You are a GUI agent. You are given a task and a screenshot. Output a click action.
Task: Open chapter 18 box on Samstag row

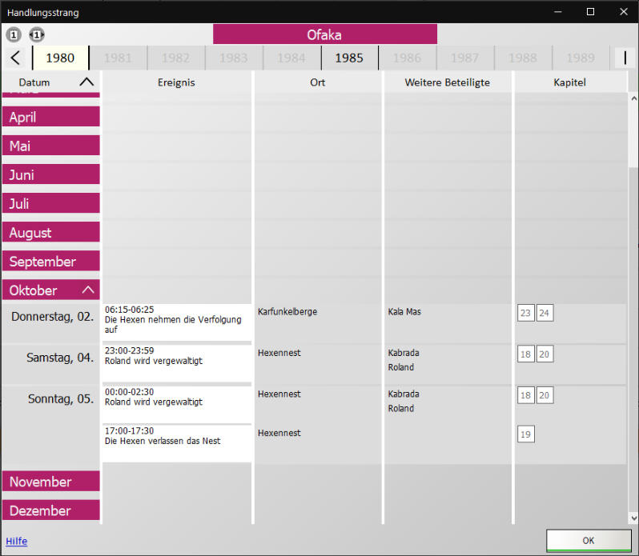click(x=525, y=354)
